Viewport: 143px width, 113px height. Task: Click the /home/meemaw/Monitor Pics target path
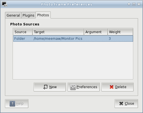click(x=58, y=39)
